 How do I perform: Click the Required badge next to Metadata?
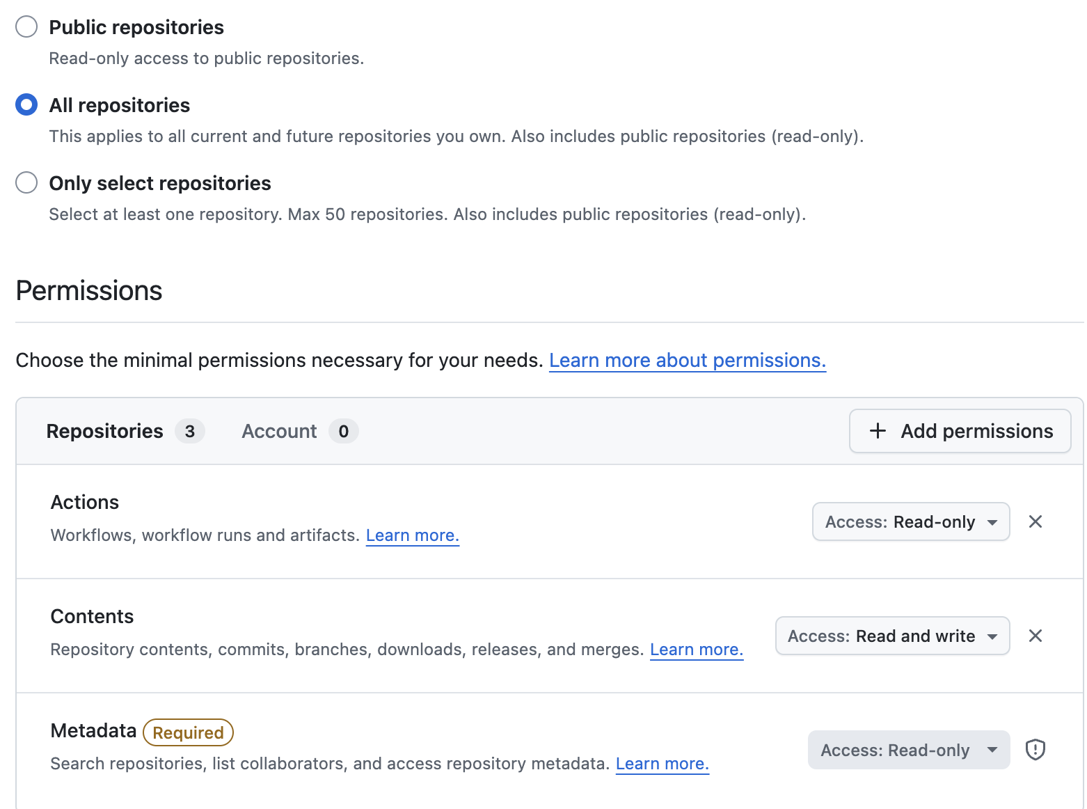click(x=188, y=732)
